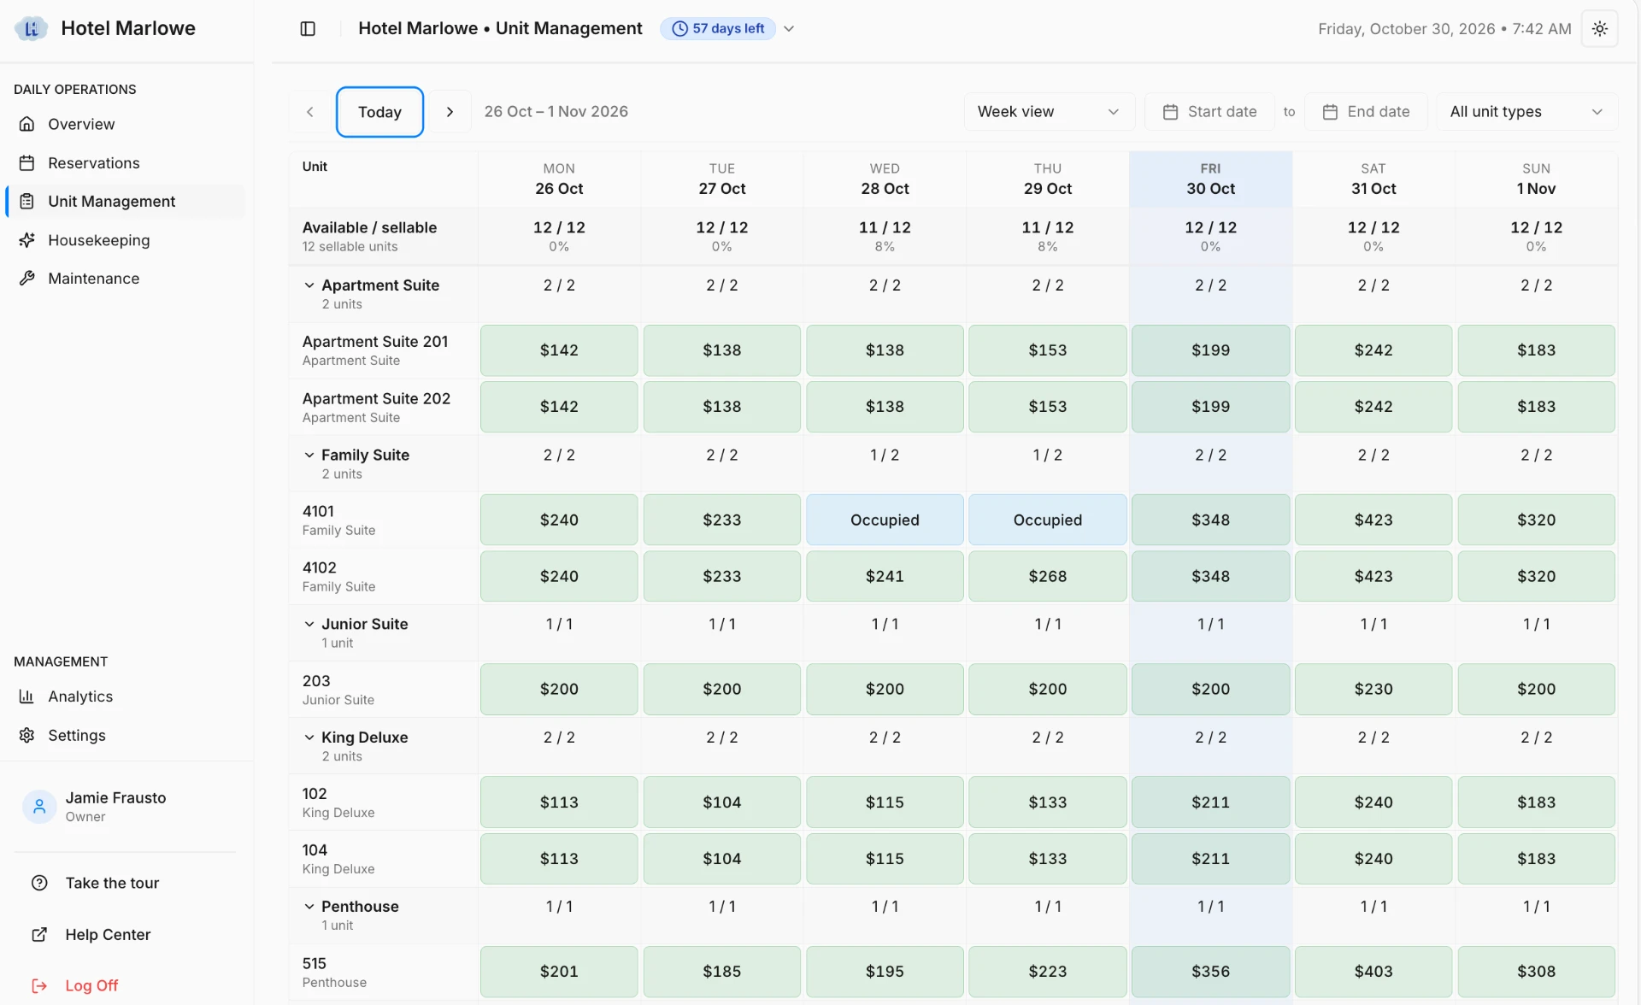Click the Today button
The height and width of the screenshot is (1005, 1641).
click(379, 112)
